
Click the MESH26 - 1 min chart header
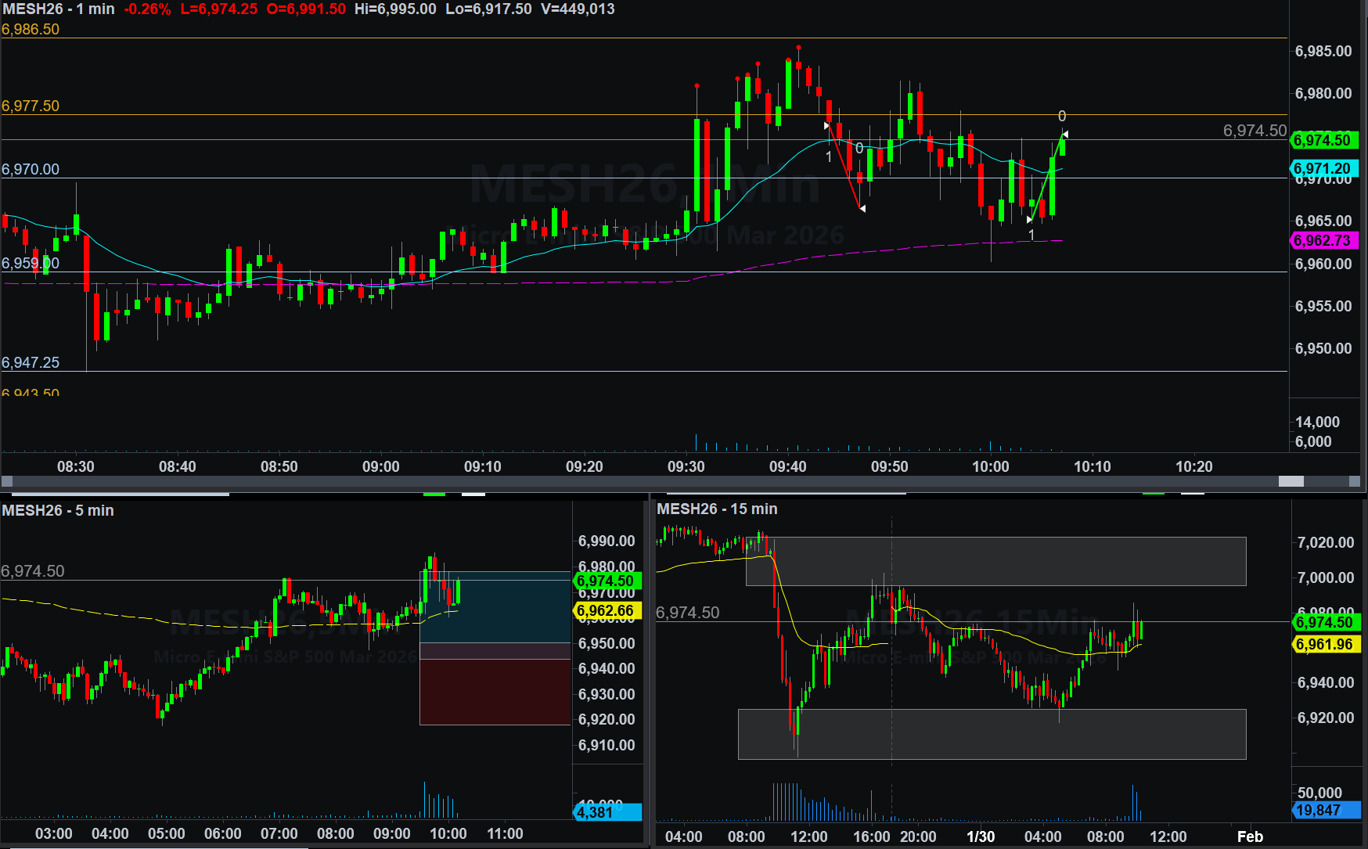(59, 9)
